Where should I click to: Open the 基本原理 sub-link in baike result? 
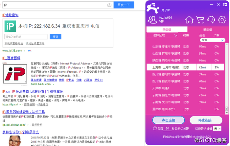coord(36,80)
